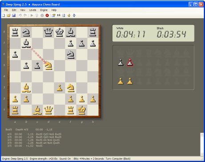Click the '+1,52 Nxd5' analysis line
205x162 pixels.
[25, 146]
